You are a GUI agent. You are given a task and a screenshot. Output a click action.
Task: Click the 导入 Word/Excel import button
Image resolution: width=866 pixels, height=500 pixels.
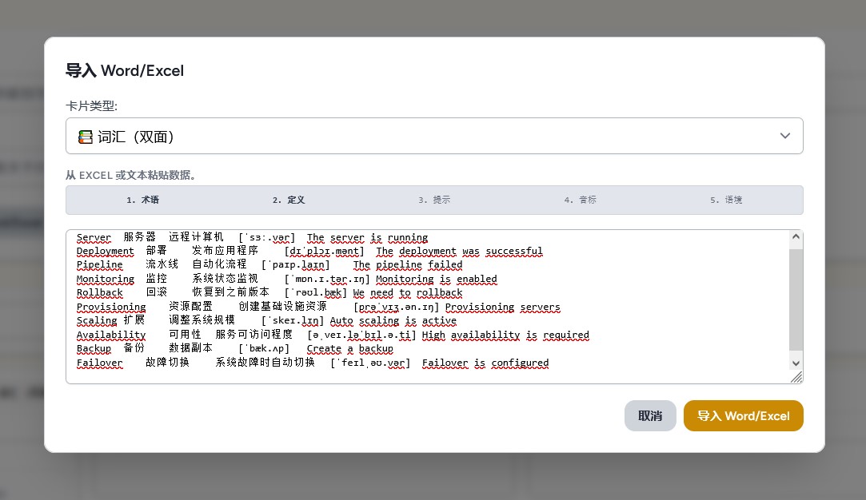(x=743, y=415)
